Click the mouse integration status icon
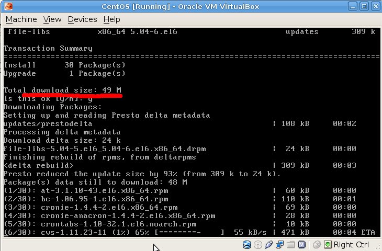Screen dimensions: 382x251 [x=317, y=244]
